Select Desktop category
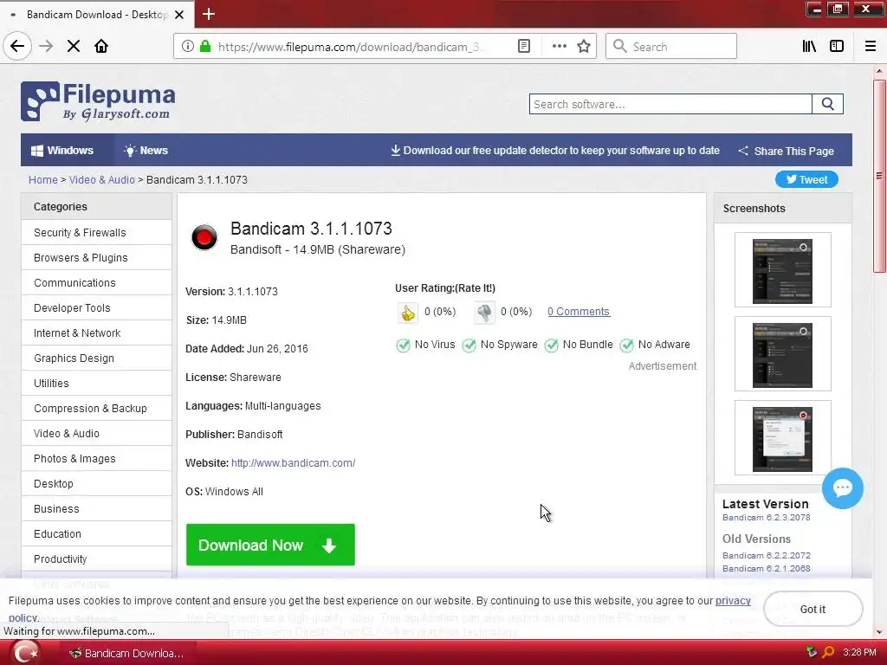Image resolution: width=887 pixels, height=665 pixels. click(97, 483)
